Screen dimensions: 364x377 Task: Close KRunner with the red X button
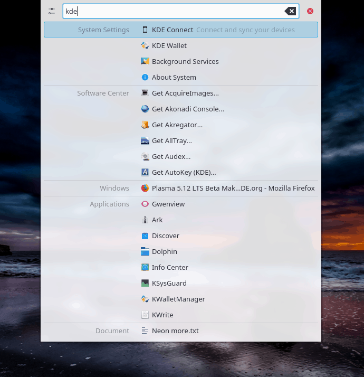tap(310, 11)
